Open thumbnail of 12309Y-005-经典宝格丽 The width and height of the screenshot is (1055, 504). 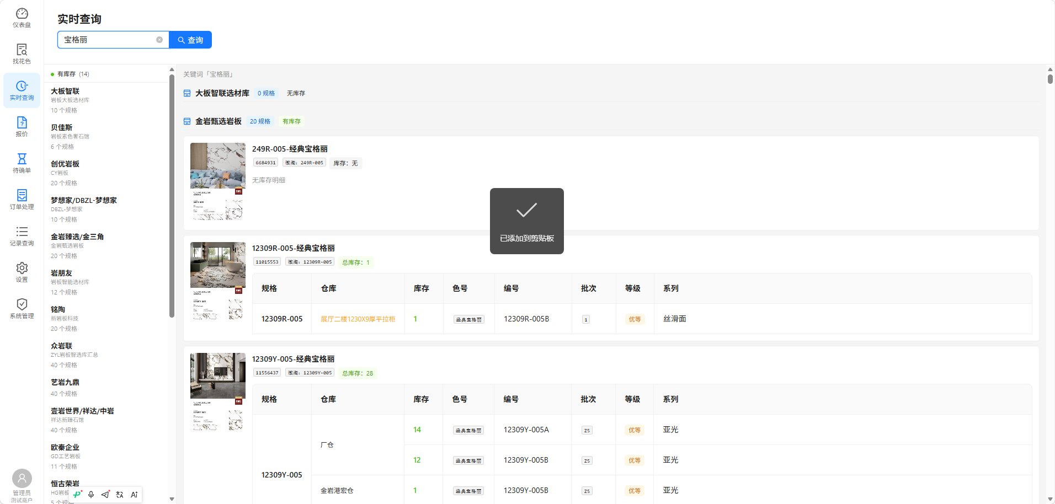[x=218, y=392]
